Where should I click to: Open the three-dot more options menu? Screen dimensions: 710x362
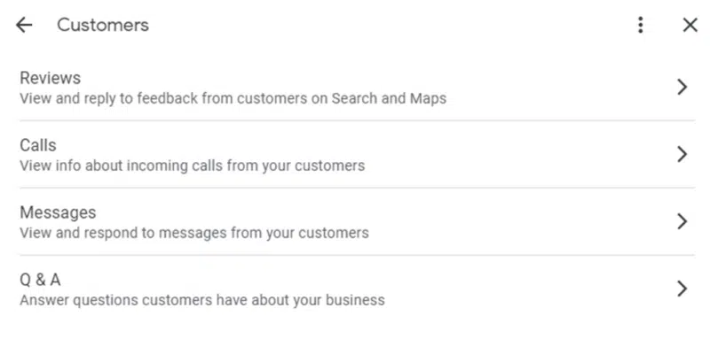[x=641, y=26]
